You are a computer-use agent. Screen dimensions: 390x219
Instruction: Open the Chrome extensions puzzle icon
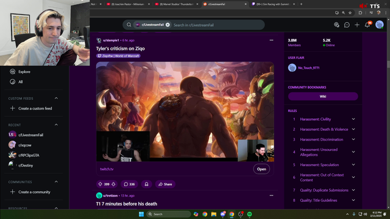[x=360, y=13]
